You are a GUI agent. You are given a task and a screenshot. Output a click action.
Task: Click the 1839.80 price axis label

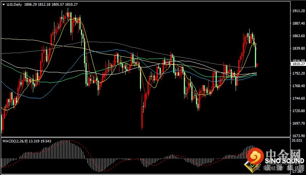[x=298, y=48]
